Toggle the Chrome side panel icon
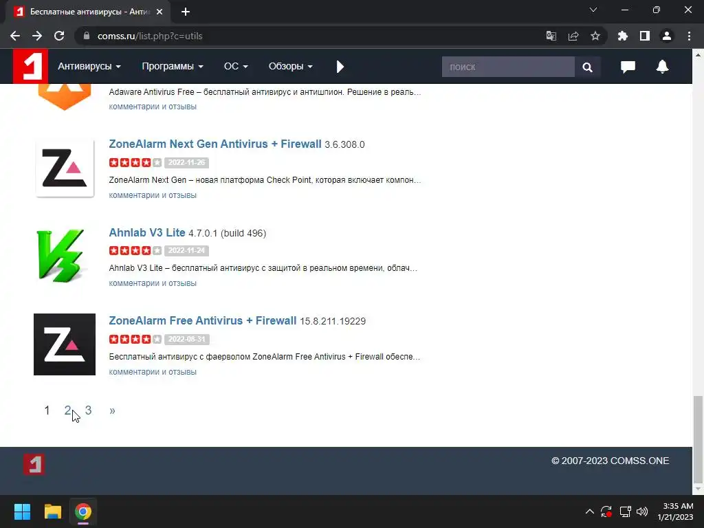This screenshot has width=704, height=528. coord(645,36)
